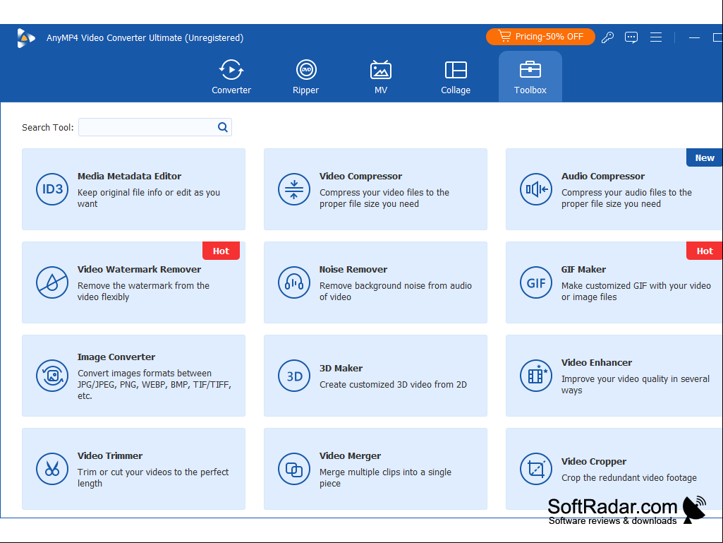Open the Video Compressor tool title
The height and width of the screenshot is (543, 723).
[x=360, y=176]
